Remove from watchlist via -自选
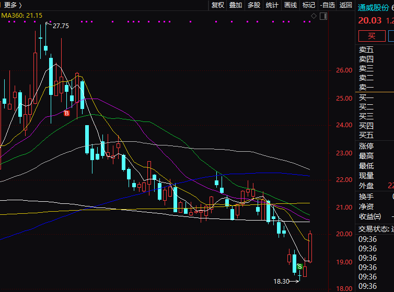 [x=328, y=5]
